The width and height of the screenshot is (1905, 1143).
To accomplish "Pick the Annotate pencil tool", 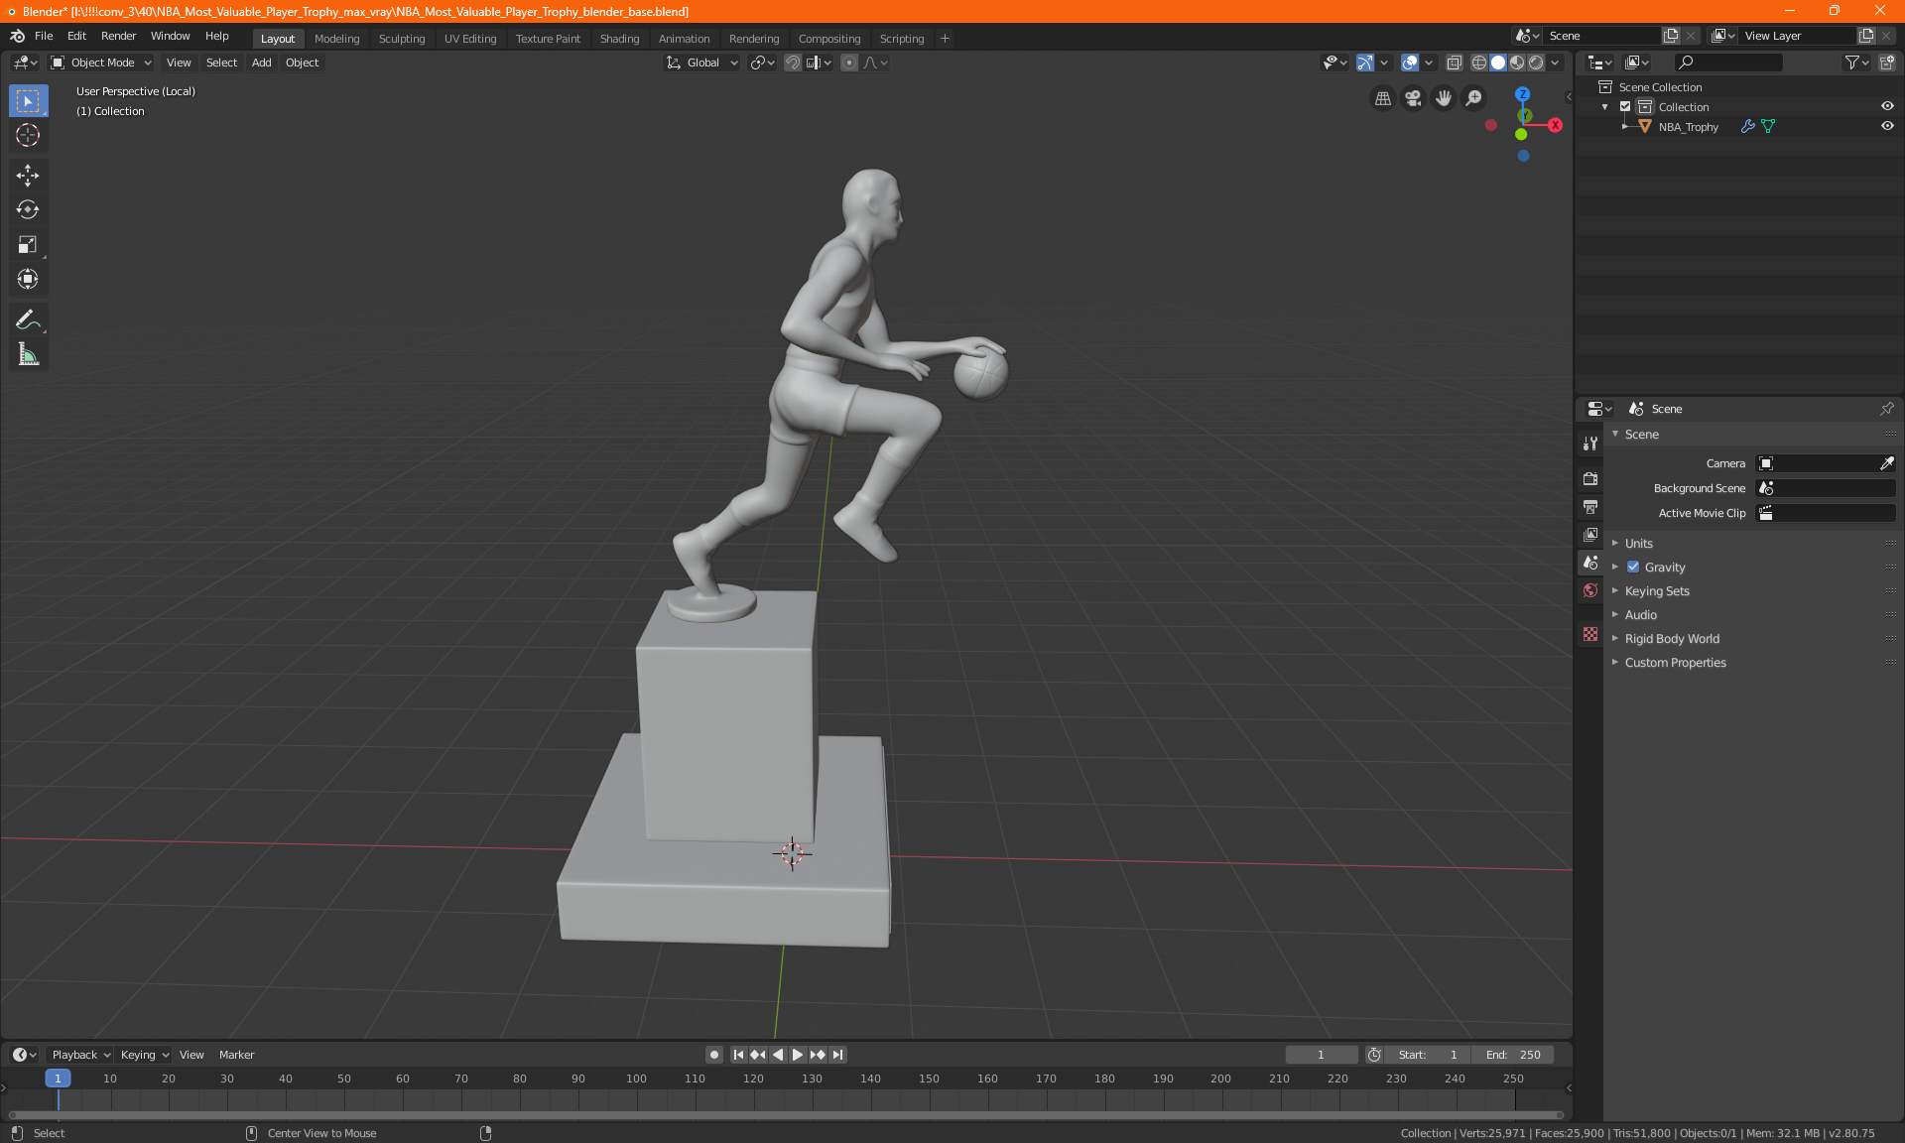I will 28,319.
